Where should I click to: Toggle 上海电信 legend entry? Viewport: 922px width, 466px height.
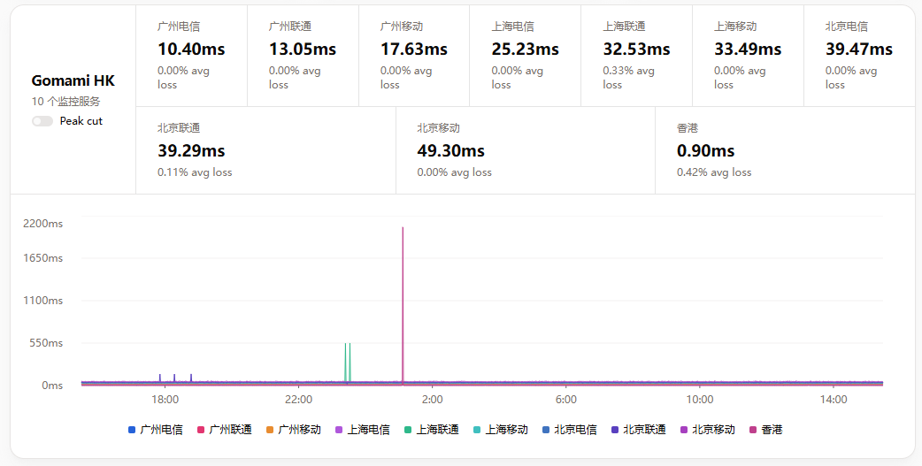[363, 430]
